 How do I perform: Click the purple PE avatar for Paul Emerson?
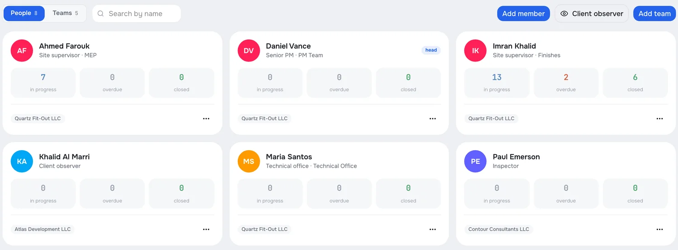(476, 161)
